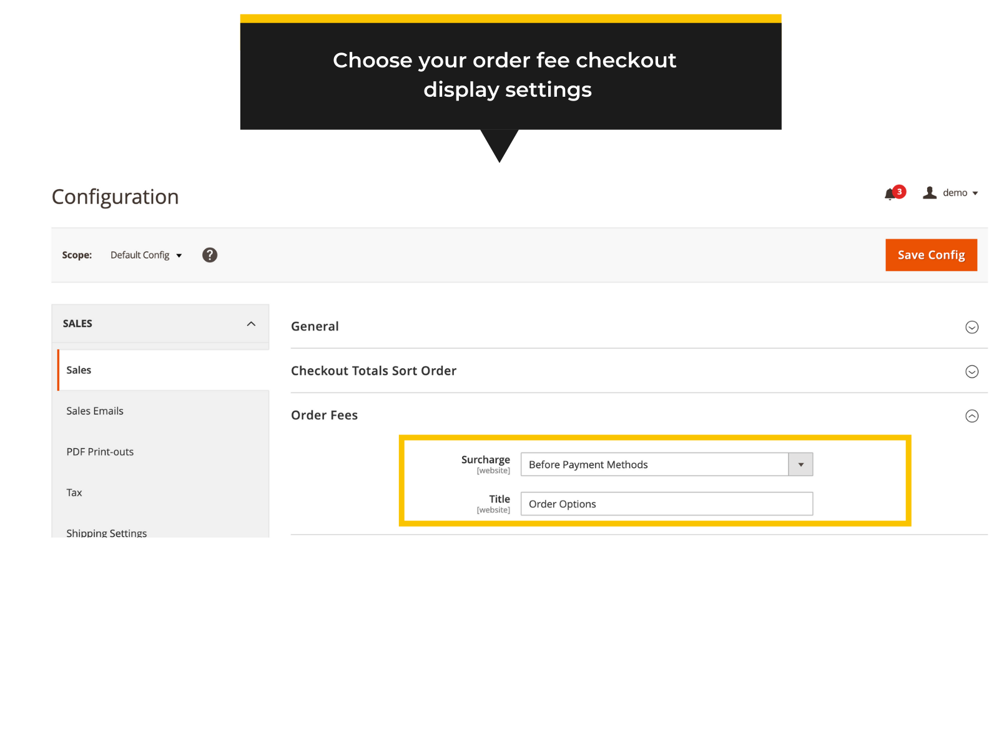Image resolution: width=999 pixels, height=749 pixels.
Task: Click the Checkout Totals Sort Order heading
Action: click(373, 371)
